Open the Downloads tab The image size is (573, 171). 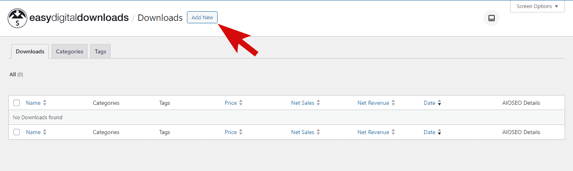tap(30, 51)
